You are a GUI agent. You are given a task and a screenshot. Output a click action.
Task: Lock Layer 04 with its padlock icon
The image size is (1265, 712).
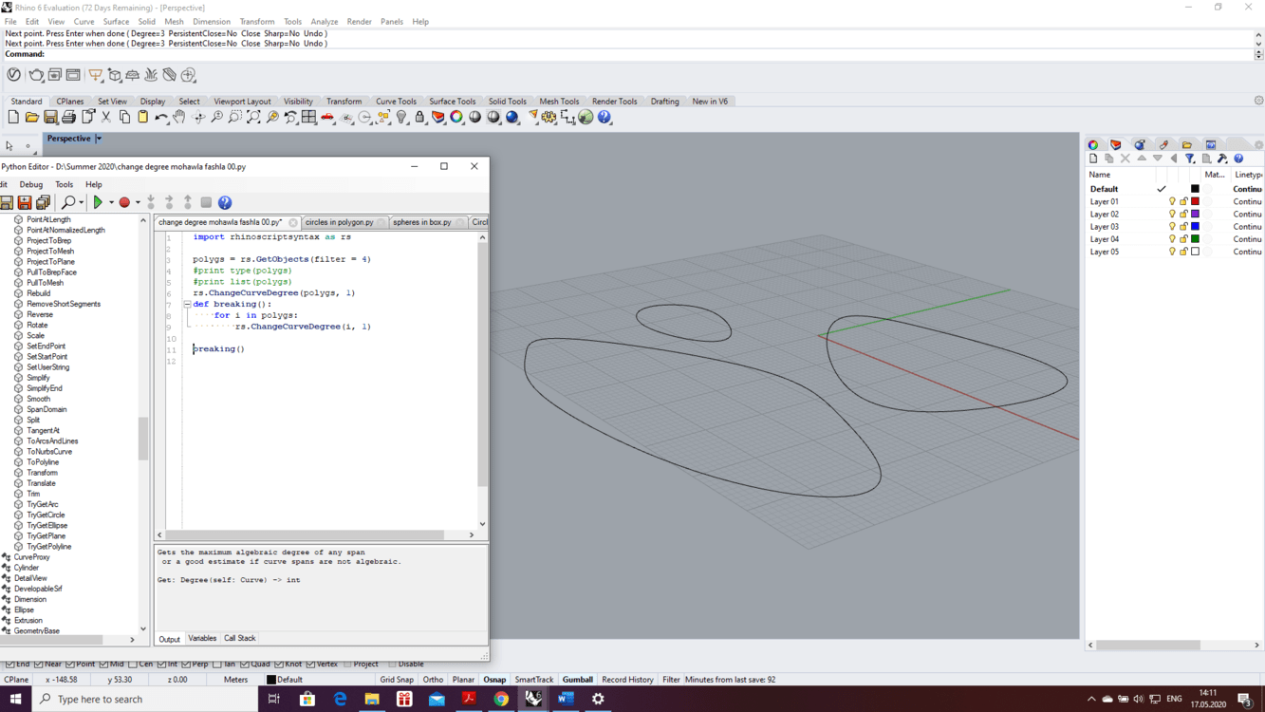pyautogui.click(x=1183, y=238)
